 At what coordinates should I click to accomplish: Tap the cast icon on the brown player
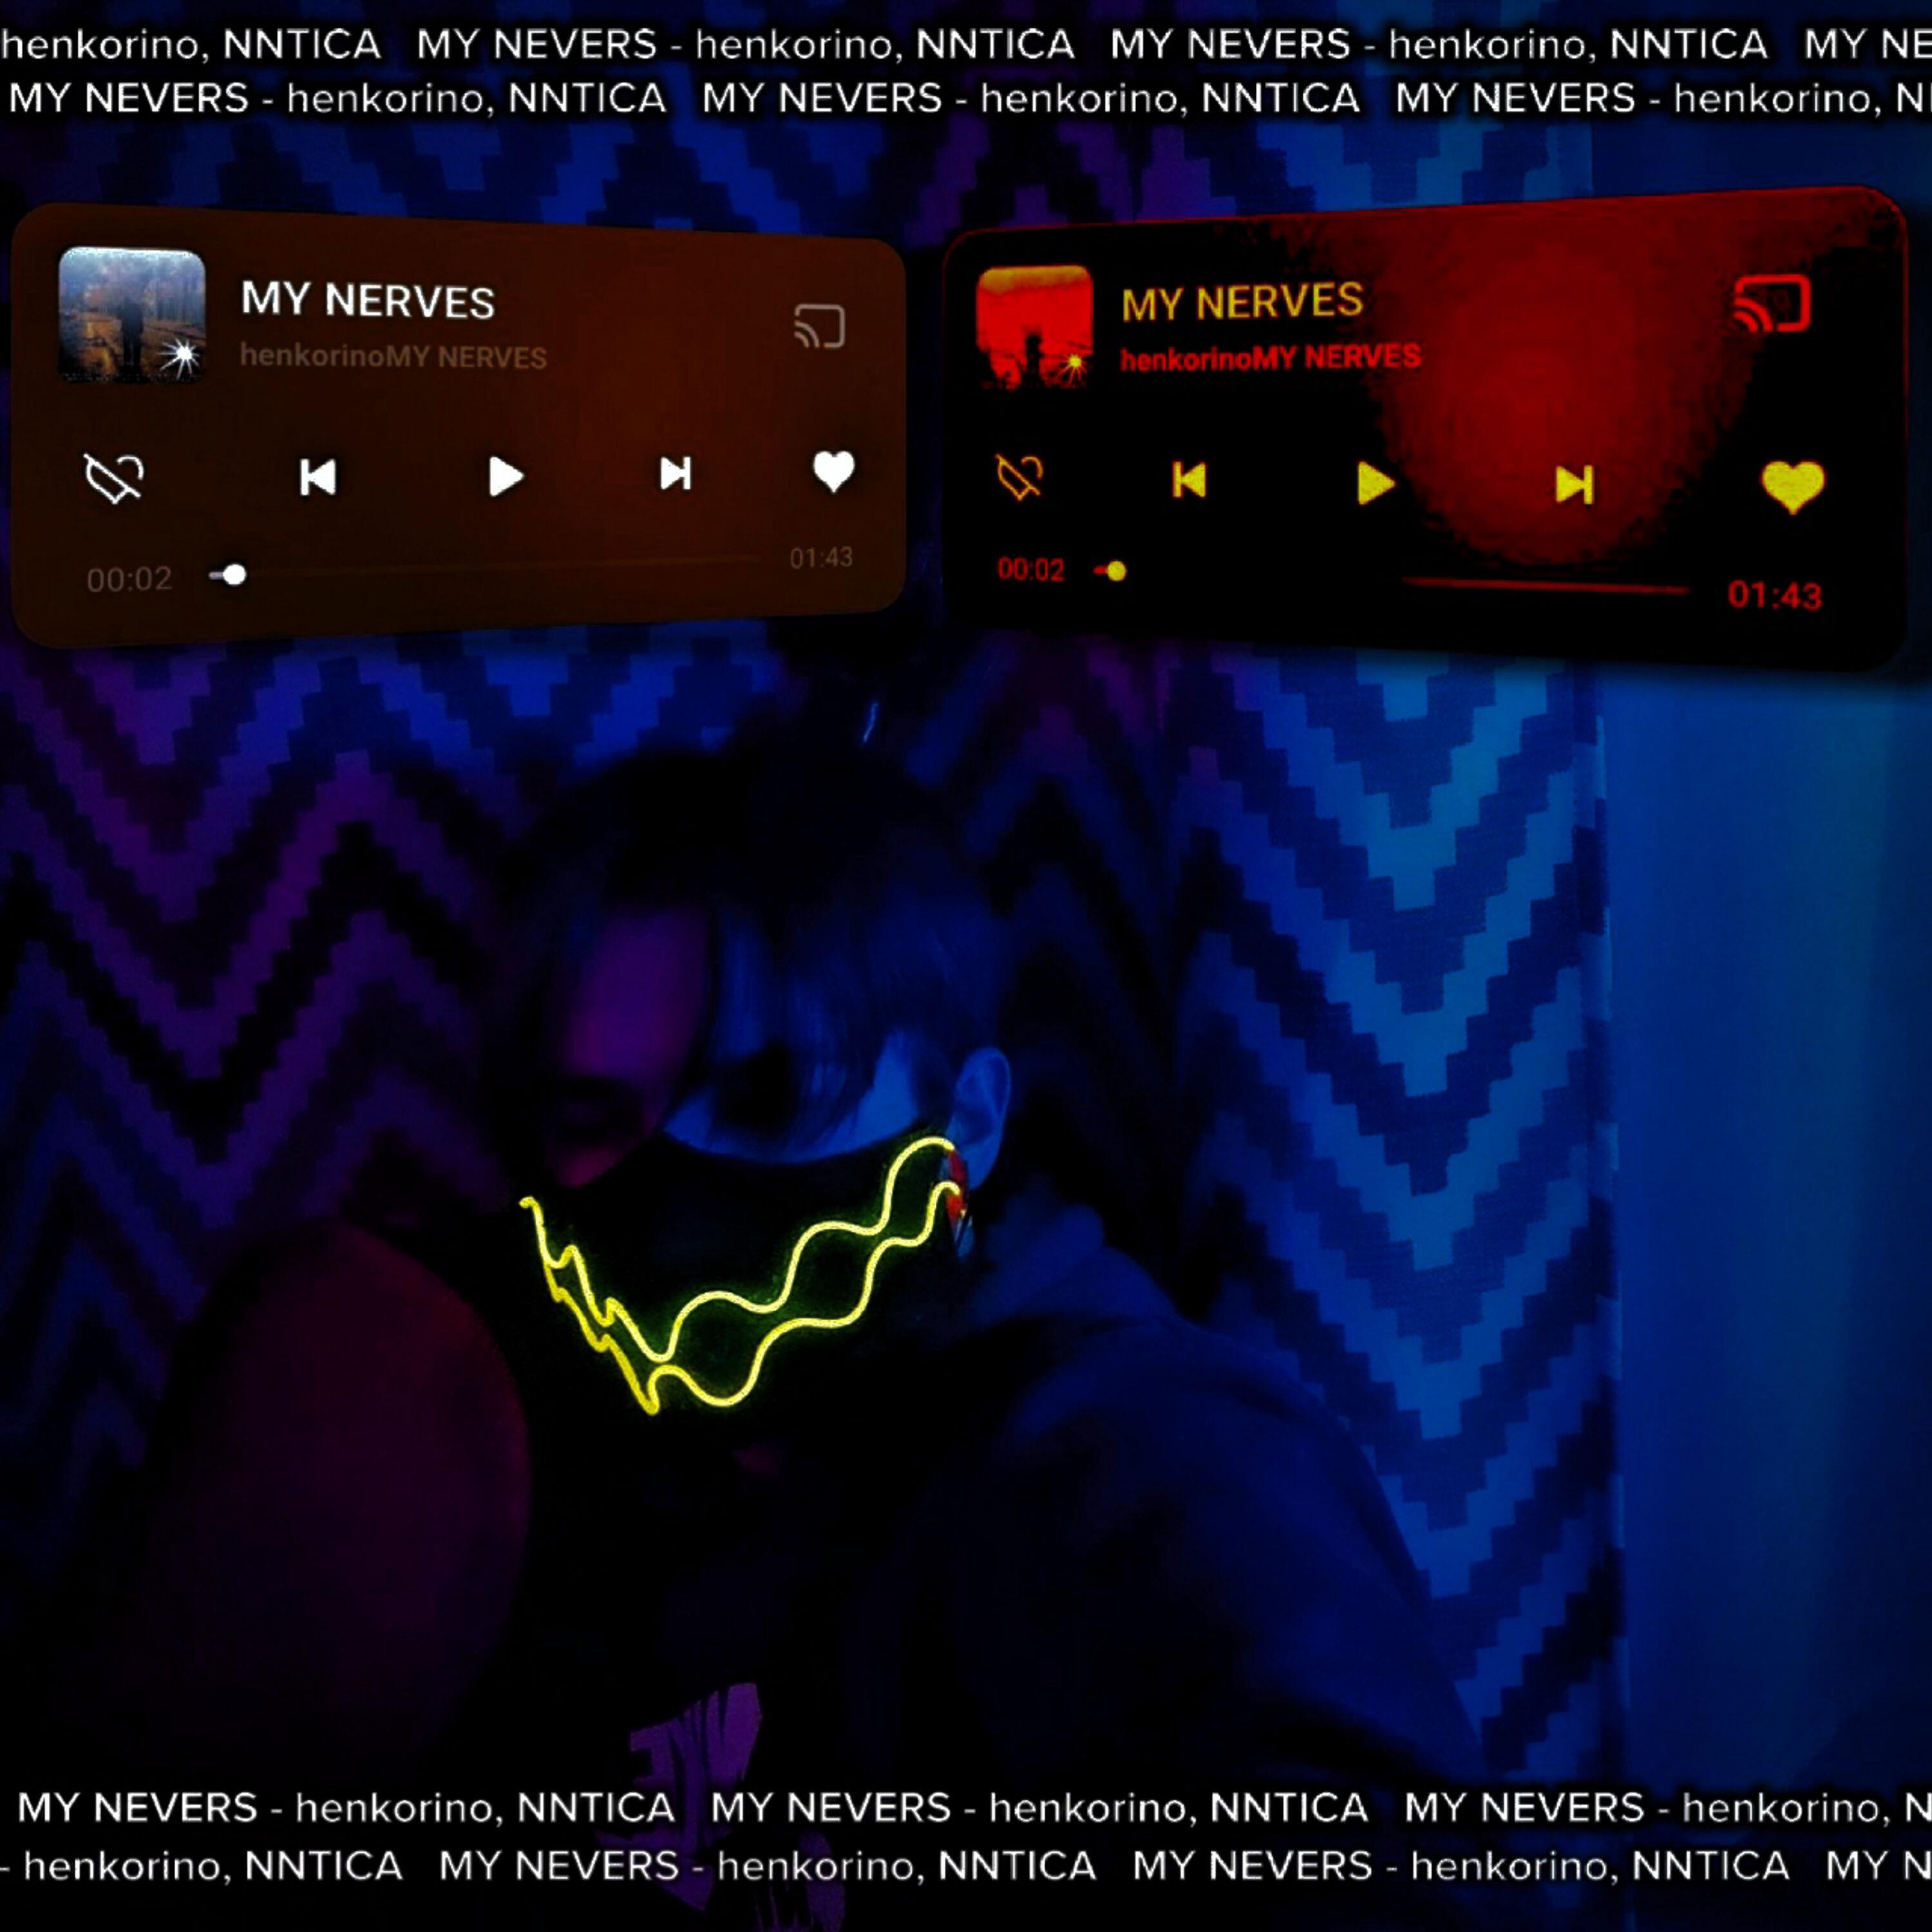819,326
